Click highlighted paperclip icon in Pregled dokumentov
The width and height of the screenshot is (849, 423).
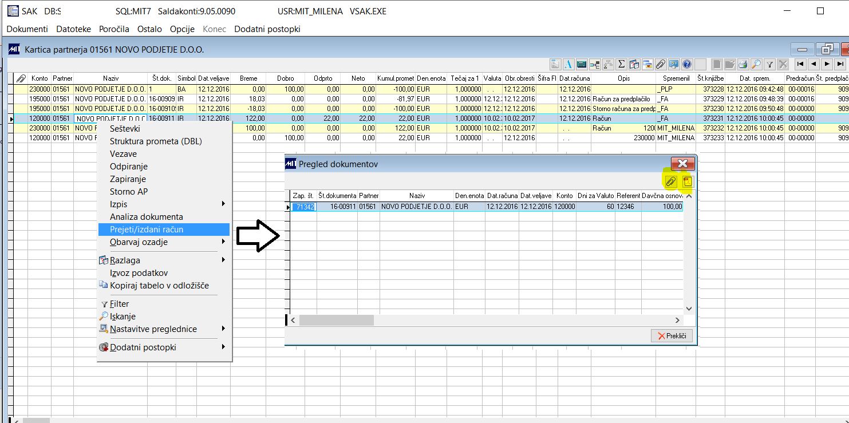click(x=670, y=181)
